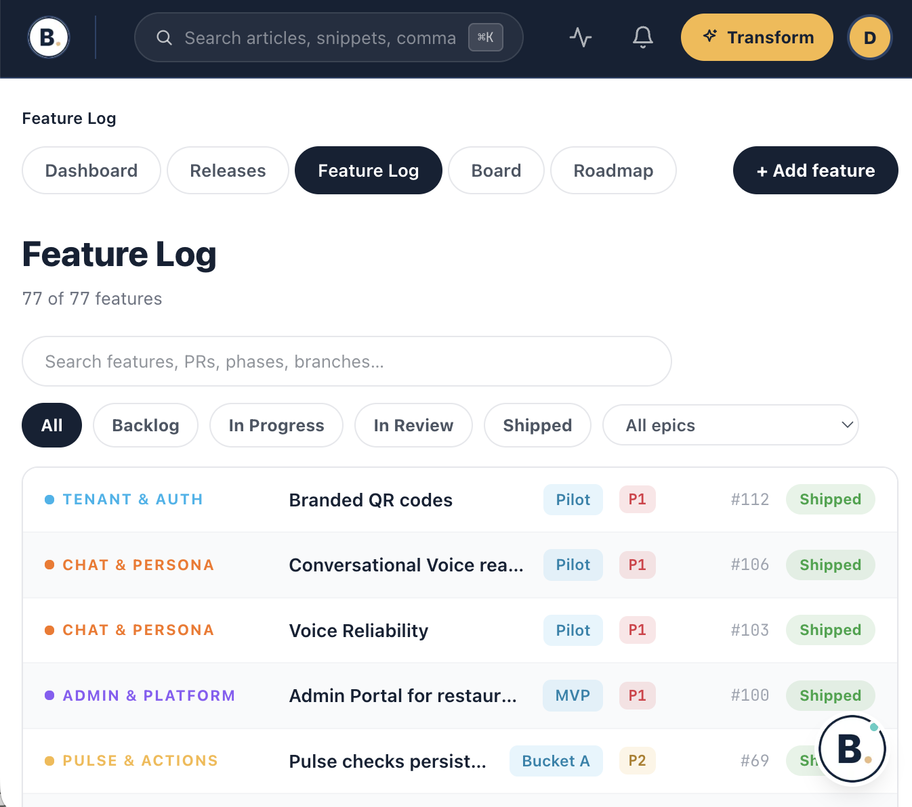
Task: Click Transform button
Action: pos(757,37)
